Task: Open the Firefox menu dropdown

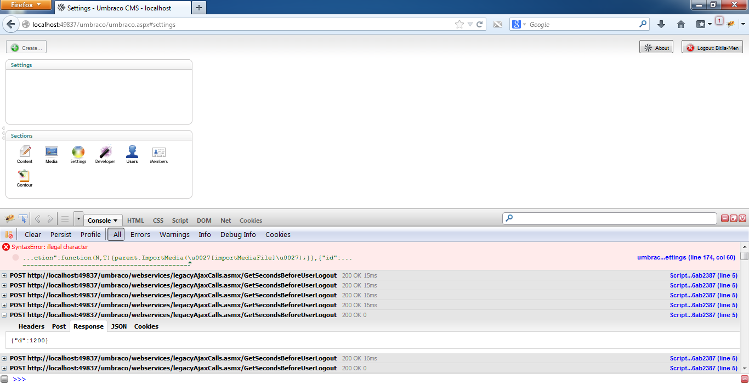Action: 26,5
